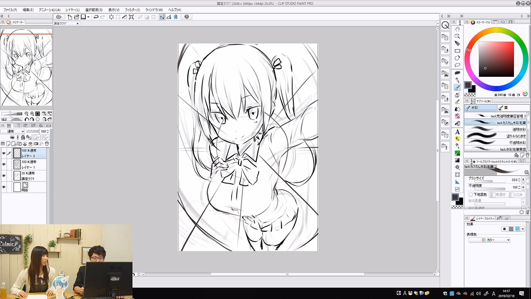
Task: Select the 透明水彩 brush from the list
Action: (497, 130)
